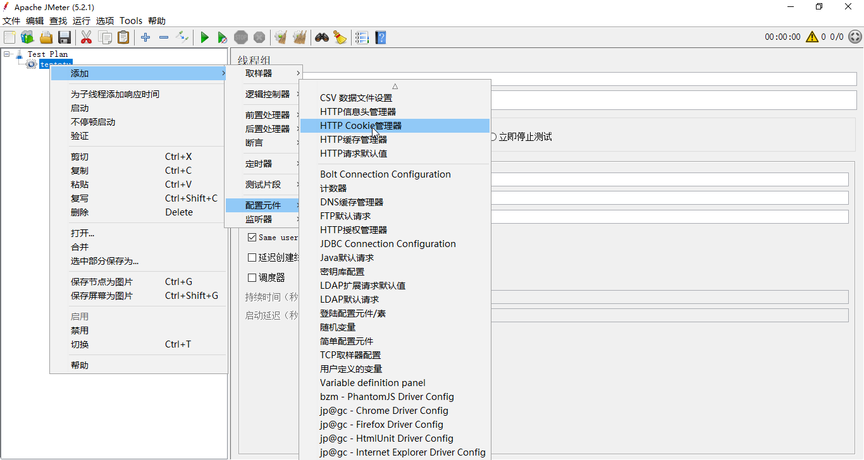Viewport: 864px width, 460px height.
Task: Click 禁用 in the context menu
Action: (139, 330)
